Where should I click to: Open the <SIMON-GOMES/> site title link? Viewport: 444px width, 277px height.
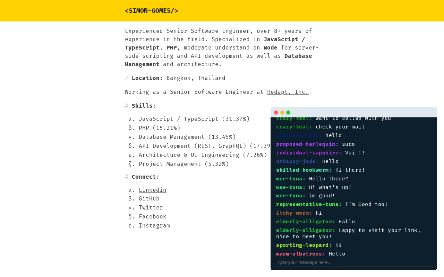coord(152,11)
